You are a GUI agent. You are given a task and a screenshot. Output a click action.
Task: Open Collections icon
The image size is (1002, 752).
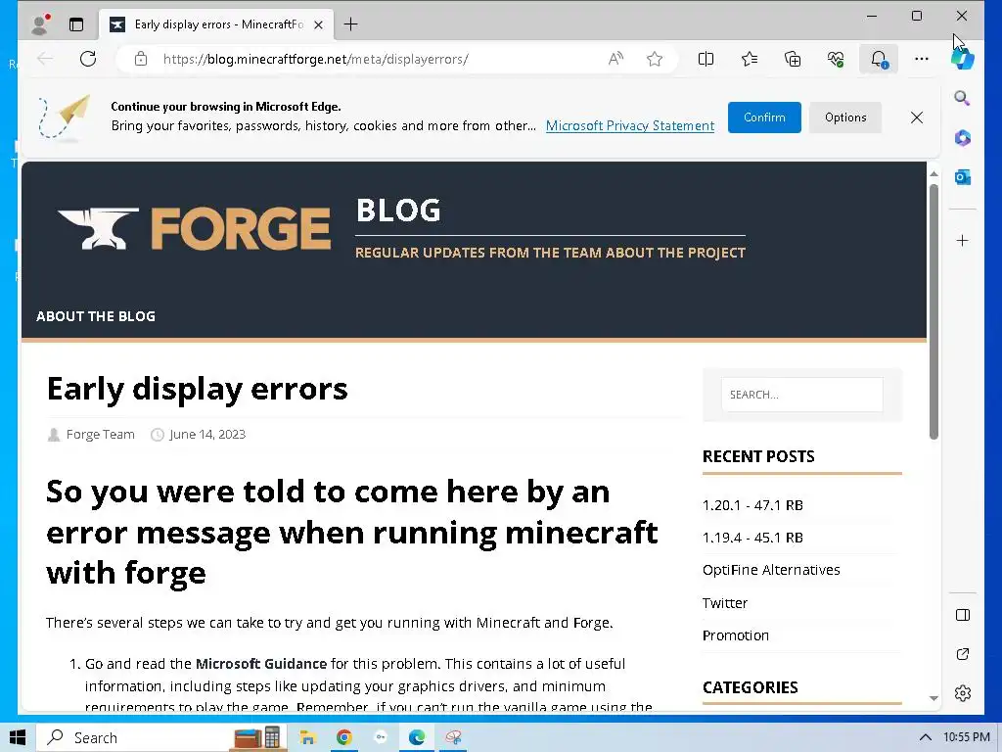coord(793,59)
